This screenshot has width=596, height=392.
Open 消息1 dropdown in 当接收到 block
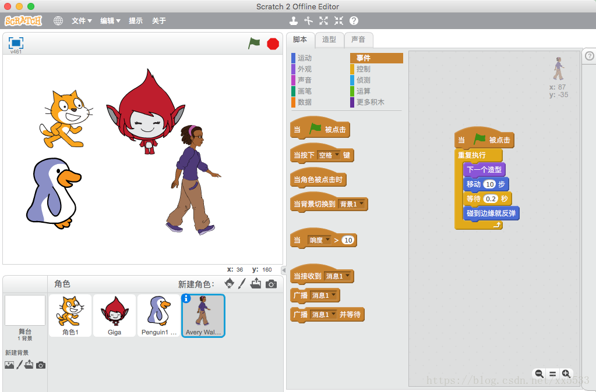[x=337, y=276]
